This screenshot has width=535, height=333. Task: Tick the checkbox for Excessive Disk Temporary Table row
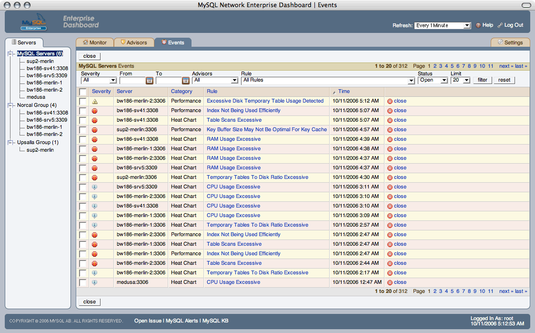click(83, 101)
